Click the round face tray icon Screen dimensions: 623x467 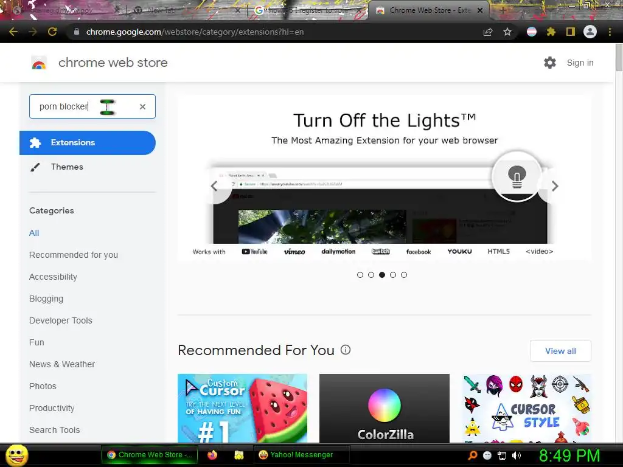click(x=487, y=455)
